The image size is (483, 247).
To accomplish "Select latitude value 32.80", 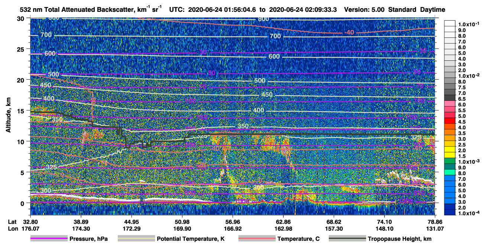I will point(30,222).
